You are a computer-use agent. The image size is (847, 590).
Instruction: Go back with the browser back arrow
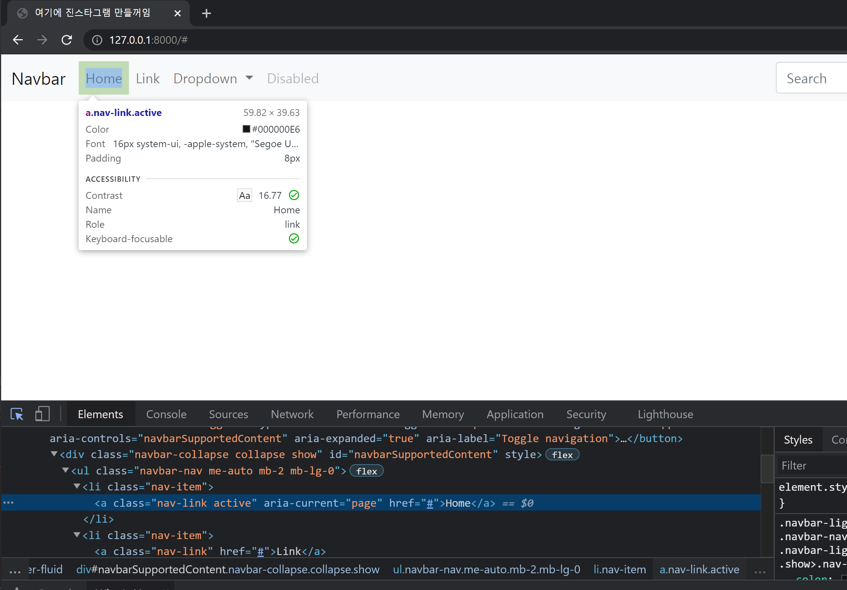coord(18,40)
